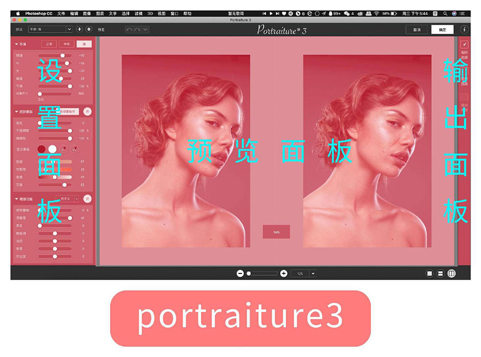Open the 帮助 help menu
The width and height of the screenshot is (481, 357).
pyautogui.click(x=187, y=13)
